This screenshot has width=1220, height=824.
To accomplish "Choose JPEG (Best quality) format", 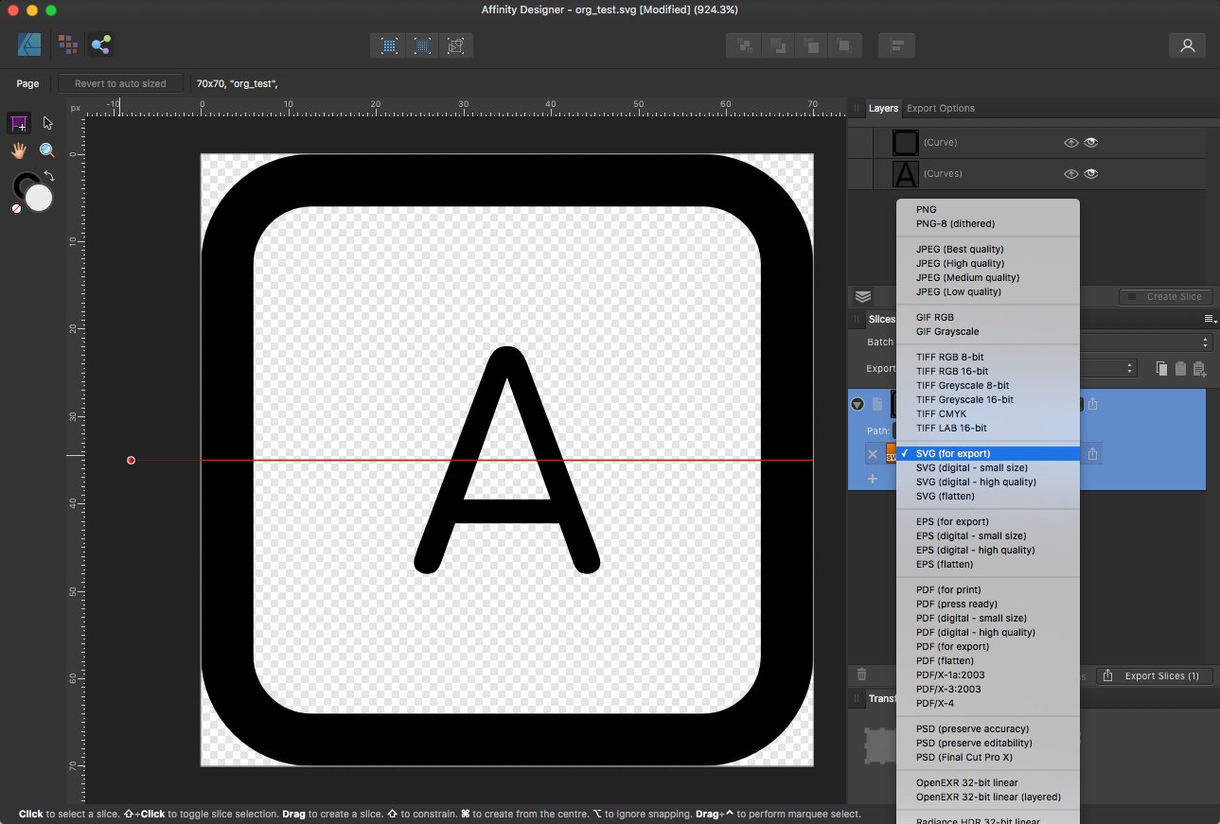I will tap(987, 250).
